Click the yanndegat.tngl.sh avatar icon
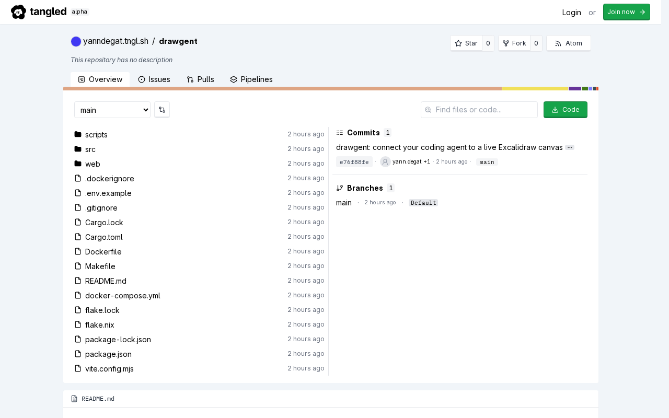This screenshot has width=669, height=418. click(76, 41)
